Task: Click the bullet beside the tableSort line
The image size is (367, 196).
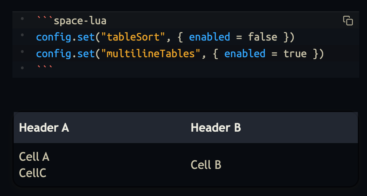Action: pos(22,35)
